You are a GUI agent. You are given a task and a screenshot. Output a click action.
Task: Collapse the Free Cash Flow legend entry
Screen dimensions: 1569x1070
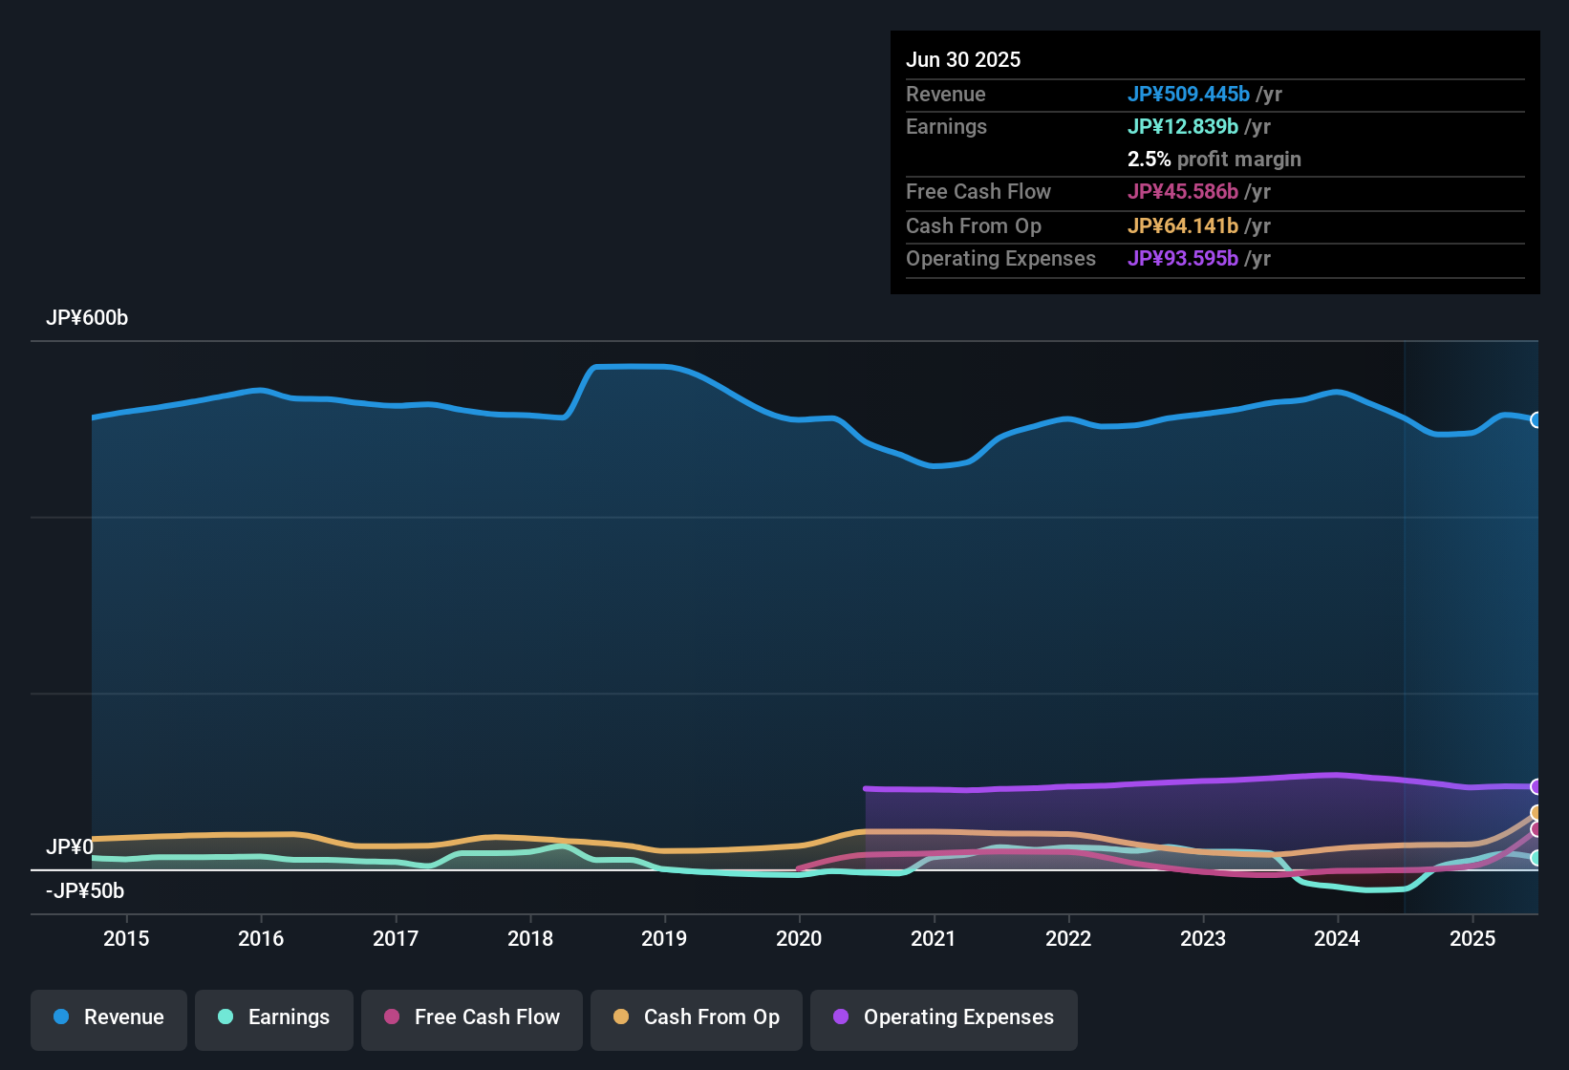coord(471,1017)
